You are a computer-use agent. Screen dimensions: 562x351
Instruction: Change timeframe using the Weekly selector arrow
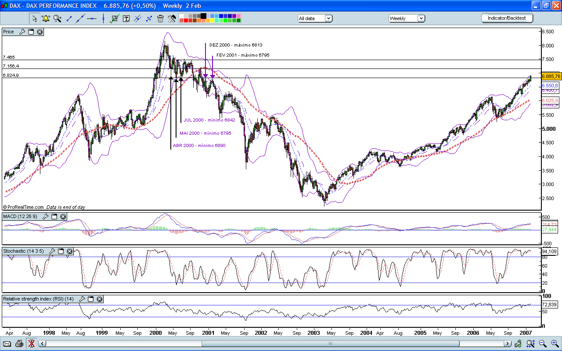click(421, 18)
